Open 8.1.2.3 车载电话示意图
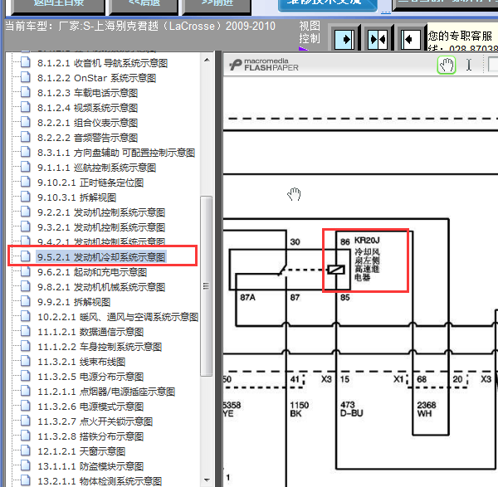Viewport: 498px width, 487px height. click(x=87, y=93)
